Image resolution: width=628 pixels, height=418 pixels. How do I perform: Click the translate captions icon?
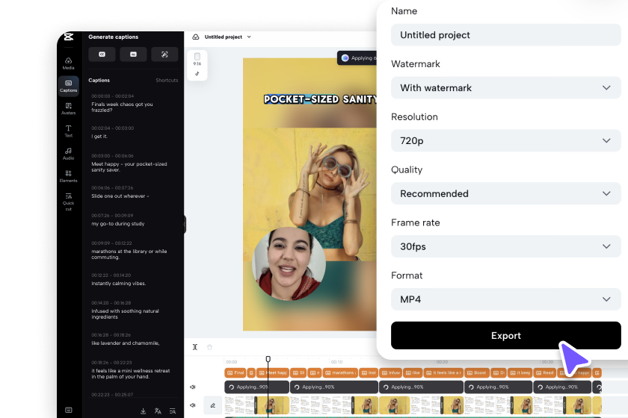(x=158, y=411)
